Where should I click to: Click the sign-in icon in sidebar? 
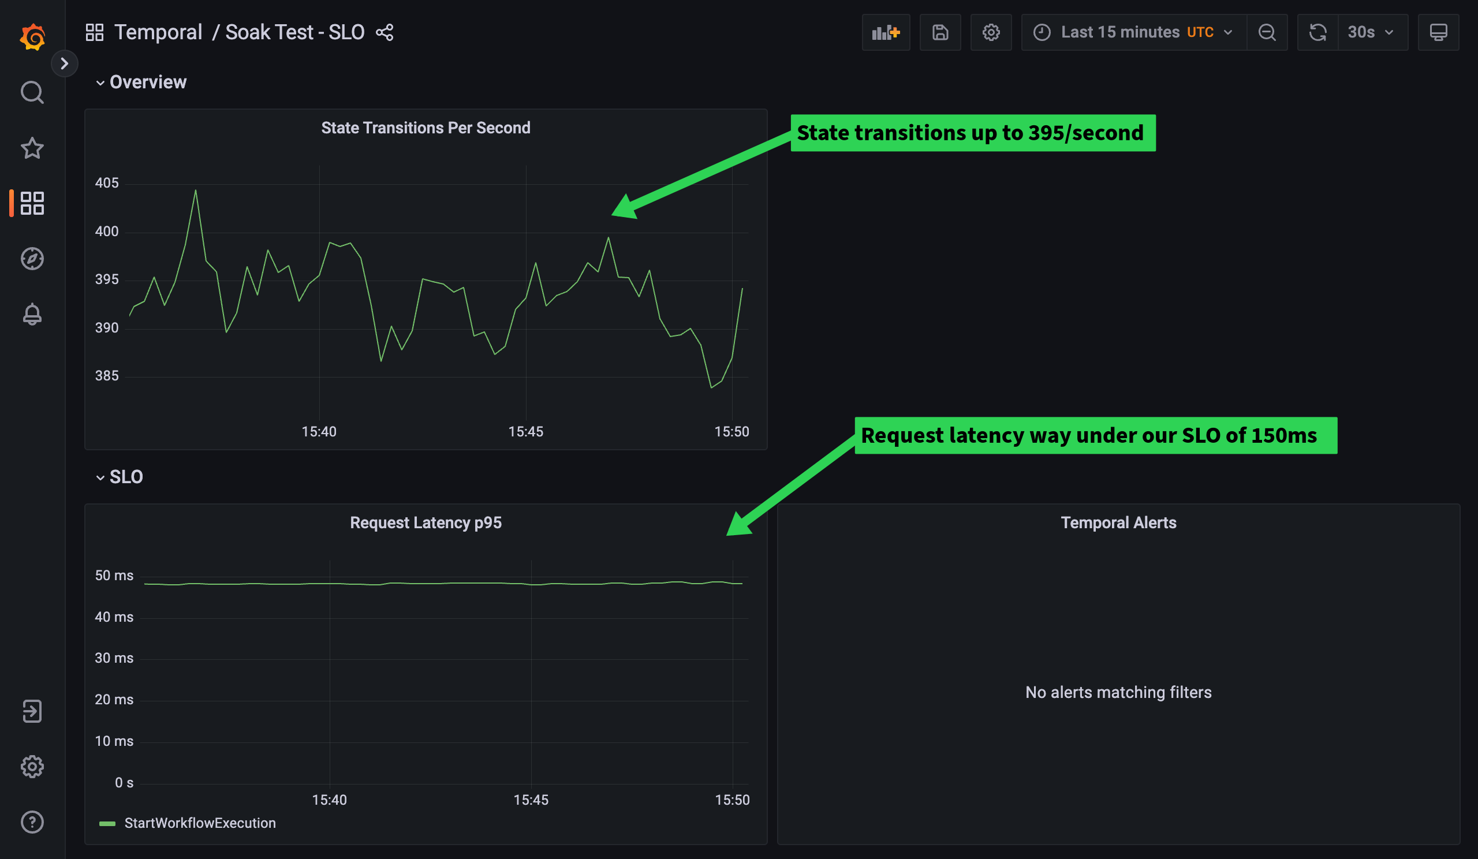coord(32,711)
